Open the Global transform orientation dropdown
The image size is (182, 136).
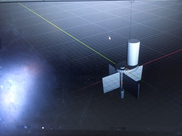pos(142,129)
